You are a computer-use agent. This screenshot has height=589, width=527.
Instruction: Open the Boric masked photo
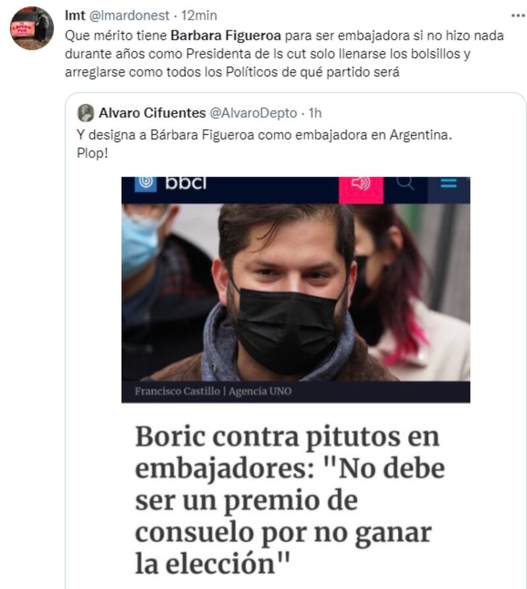[x=296, y=292]
